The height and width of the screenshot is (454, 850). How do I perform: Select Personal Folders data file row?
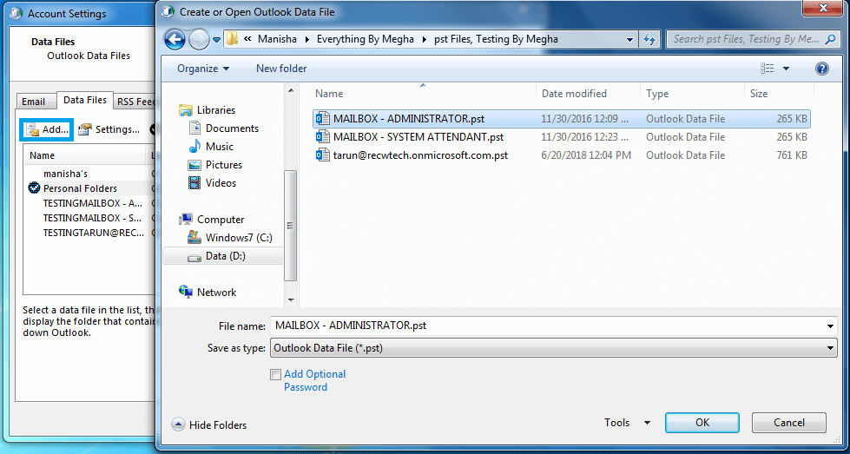[89, 188]
